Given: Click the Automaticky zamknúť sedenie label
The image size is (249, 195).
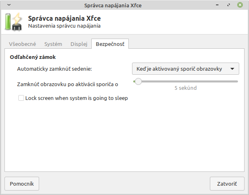Looking at the screenshot, I should pos(55,69).
